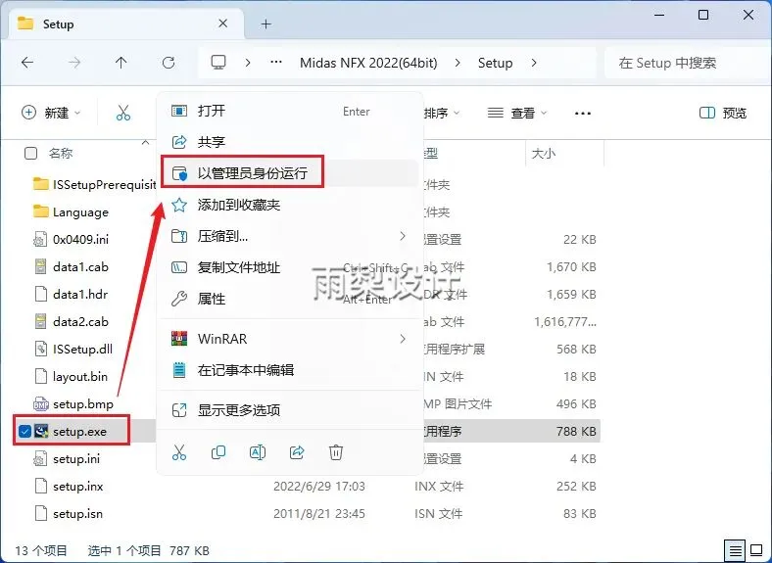
Task: Choose 在记事本中编辑 menu item
Action: [290, 369]
